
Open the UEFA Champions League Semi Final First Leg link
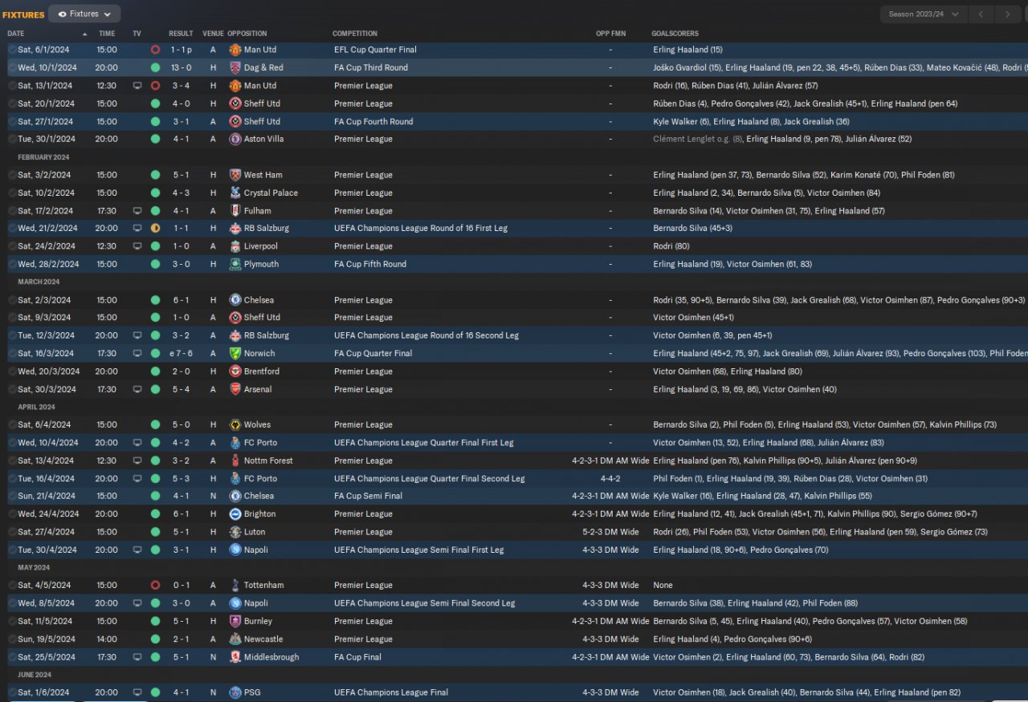click(419, 550)
